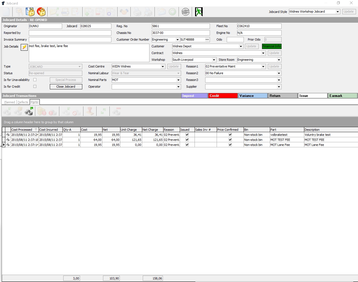
Task: Toggle the Is for Credit checkbox
Action: pos(35,87)
